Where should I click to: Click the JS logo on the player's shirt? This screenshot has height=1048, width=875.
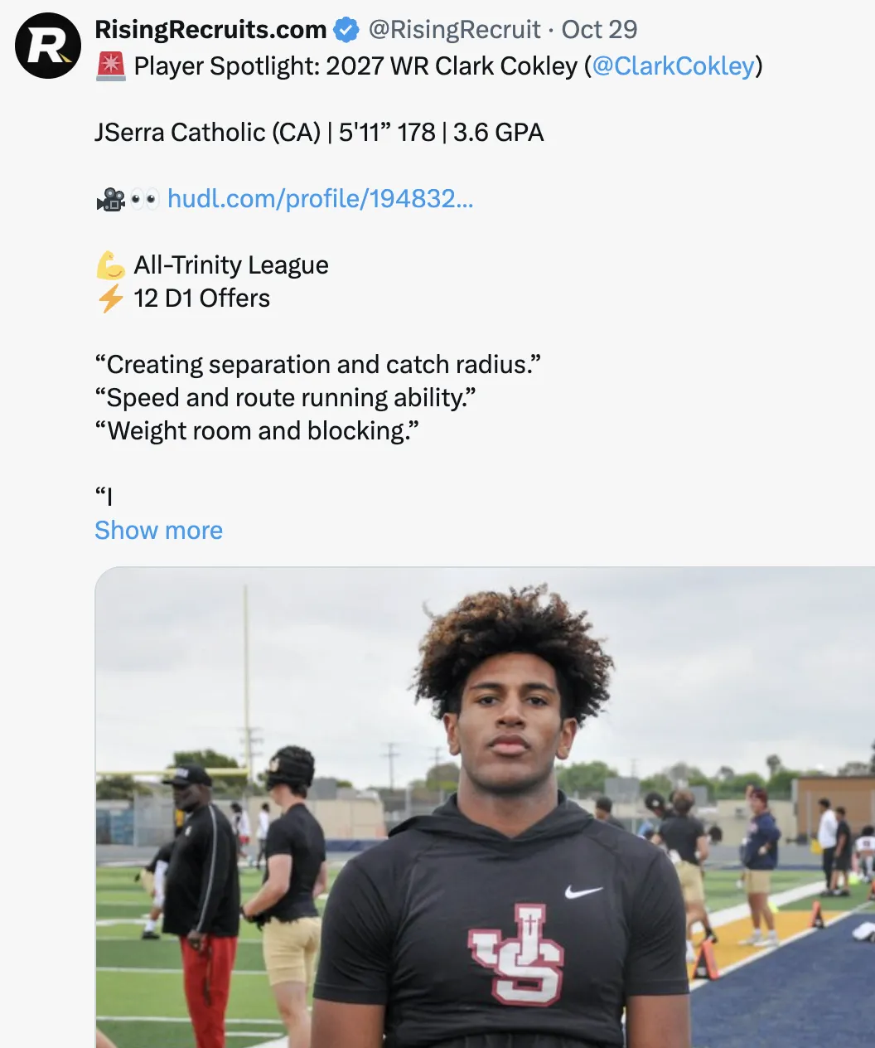click(x=516, y=954)
